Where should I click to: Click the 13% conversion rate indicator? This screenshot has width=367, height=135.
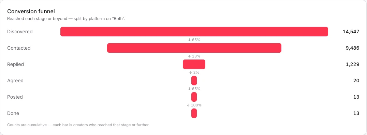[x=194, y=56]
